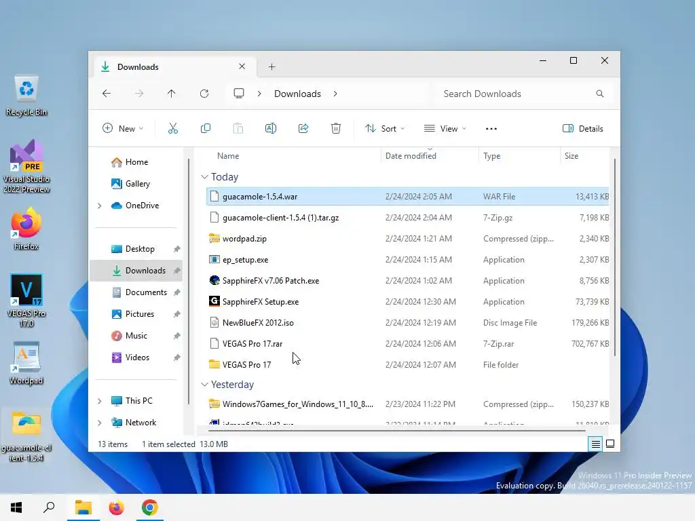Switch to large thumbnails view icon

[610, 444]
